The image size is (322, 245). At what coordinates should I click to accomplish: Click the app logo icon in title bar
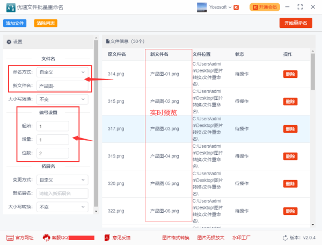[10, 8]
